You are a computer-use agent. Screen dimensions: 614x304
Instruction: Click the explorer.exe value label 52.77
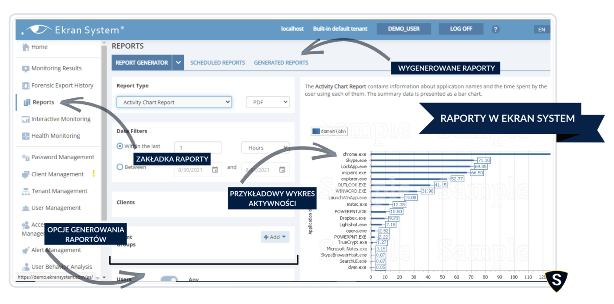point(457,179)
